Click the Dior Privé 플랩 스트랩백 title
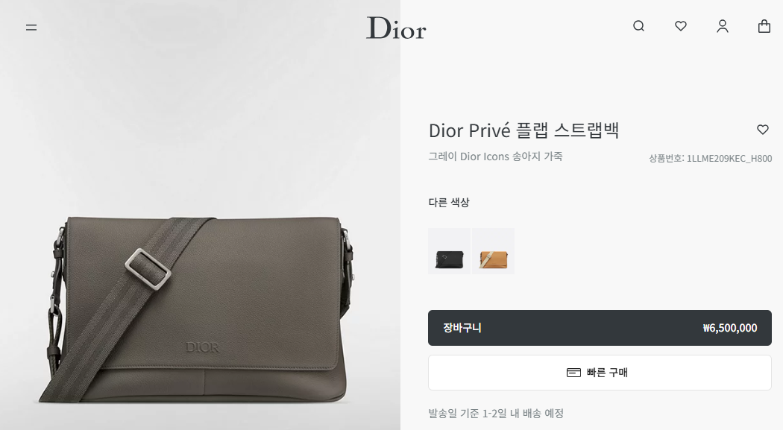 click(523, 130)
